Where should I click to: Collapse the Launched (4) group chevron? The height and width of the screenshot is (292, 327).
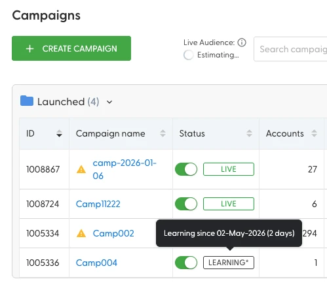click(x=109, y=102)
